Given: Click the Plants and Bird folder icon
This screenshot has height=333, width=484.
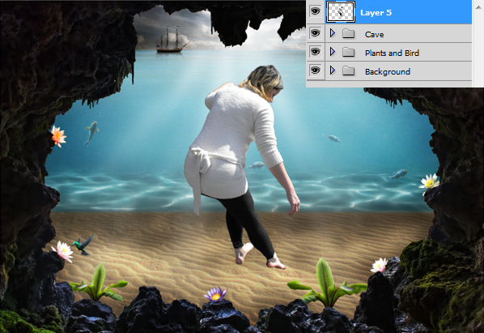Looking at the screenshot, I should 348,52.
